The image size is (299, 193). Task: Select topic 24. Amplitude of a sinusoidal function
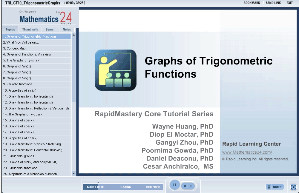tap(37, 174)
